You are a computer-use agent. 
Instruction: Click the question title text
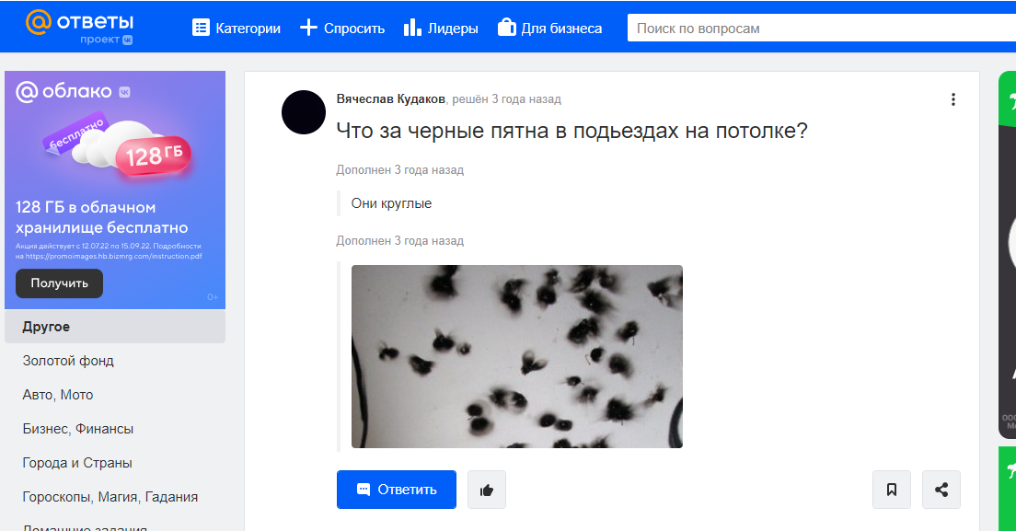tap(572, 131)
